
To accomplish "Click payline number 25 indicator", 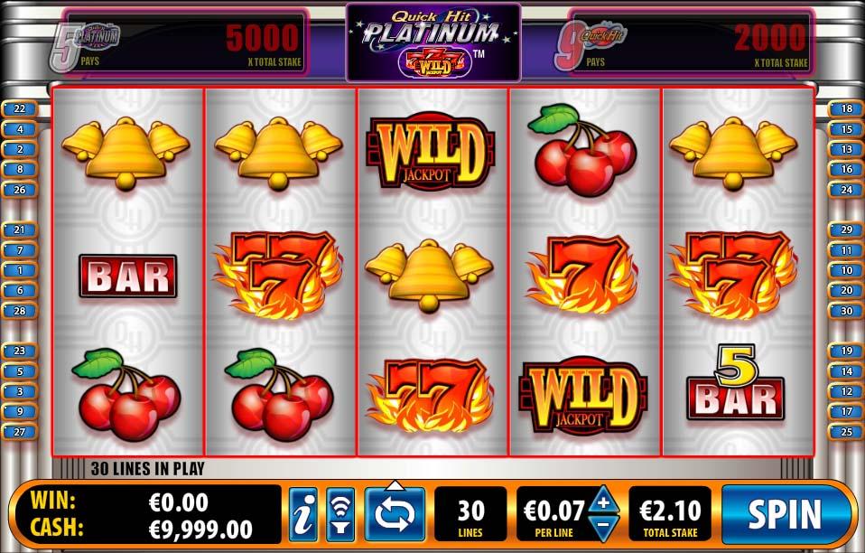I will pyautogui.click(x=846, y=432).
